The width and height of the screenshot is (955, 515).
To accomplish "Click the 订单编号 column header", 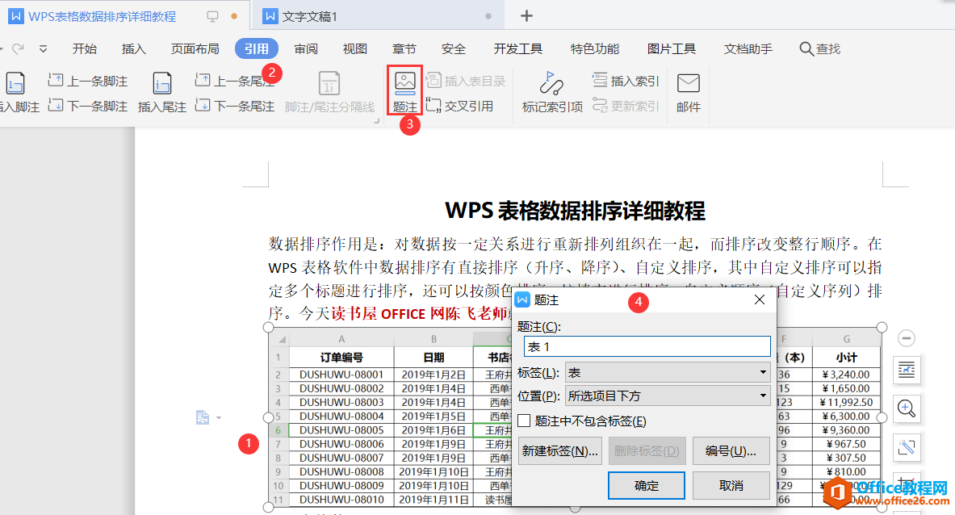I will coord(341,357).
